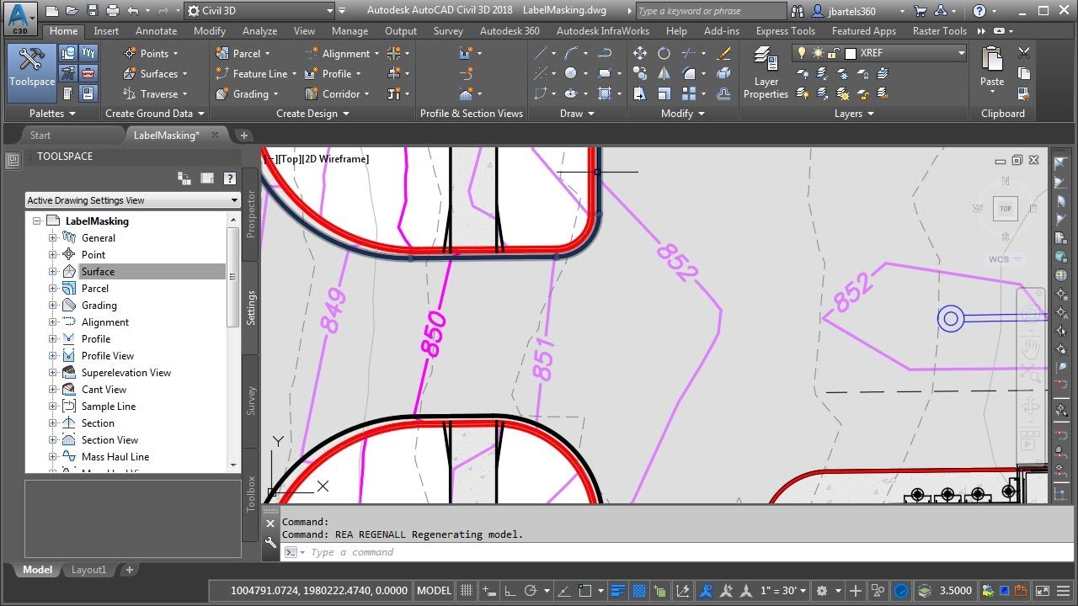This screenshot has height=606, width=1078.
Task: Open the Prospector tab in Toolspace
Action: pyautogui.click(x=250, y=215)
